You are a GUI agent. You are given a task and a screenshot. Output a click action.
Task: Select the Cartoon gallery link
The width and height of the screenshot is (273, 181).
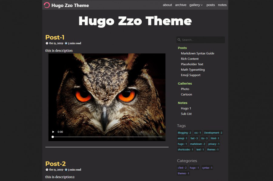186,95
